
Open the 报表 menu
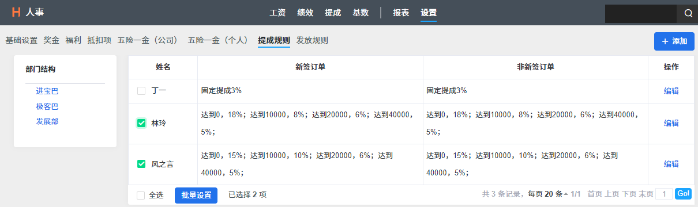click(x=401, y=13)
